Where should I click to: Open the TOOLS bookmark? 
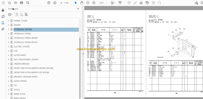(x=17, y=90)
